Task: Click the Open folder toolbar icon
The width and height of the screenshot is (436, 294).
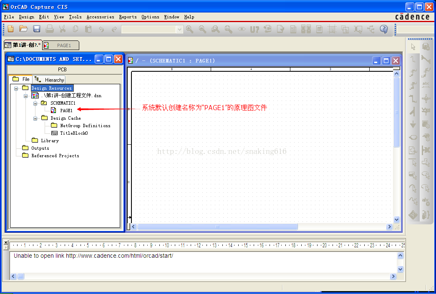Action: point(23,29)
